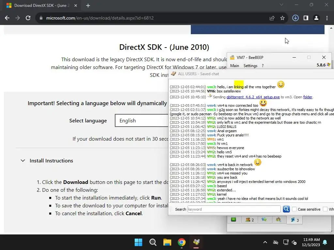The width and height of the screenshot is (334, 250).
Task: Go forward in Chrome
Action: coord(18,18)
